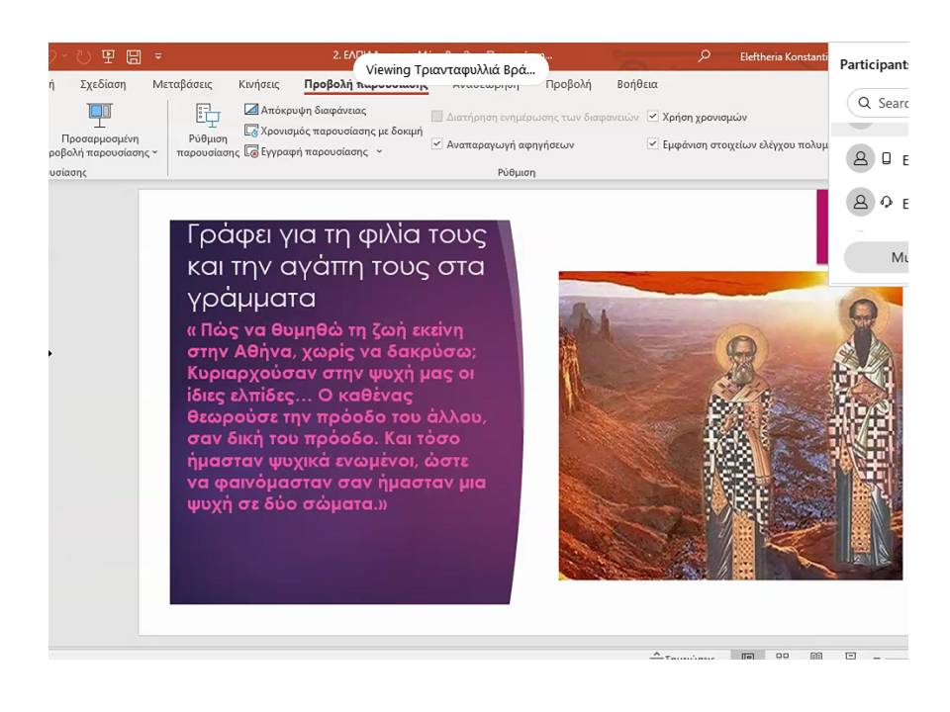The image size is (950, 712).
Task: Open the Μεταβάσεις ribbon tab
Action: [x=182, y=85]
